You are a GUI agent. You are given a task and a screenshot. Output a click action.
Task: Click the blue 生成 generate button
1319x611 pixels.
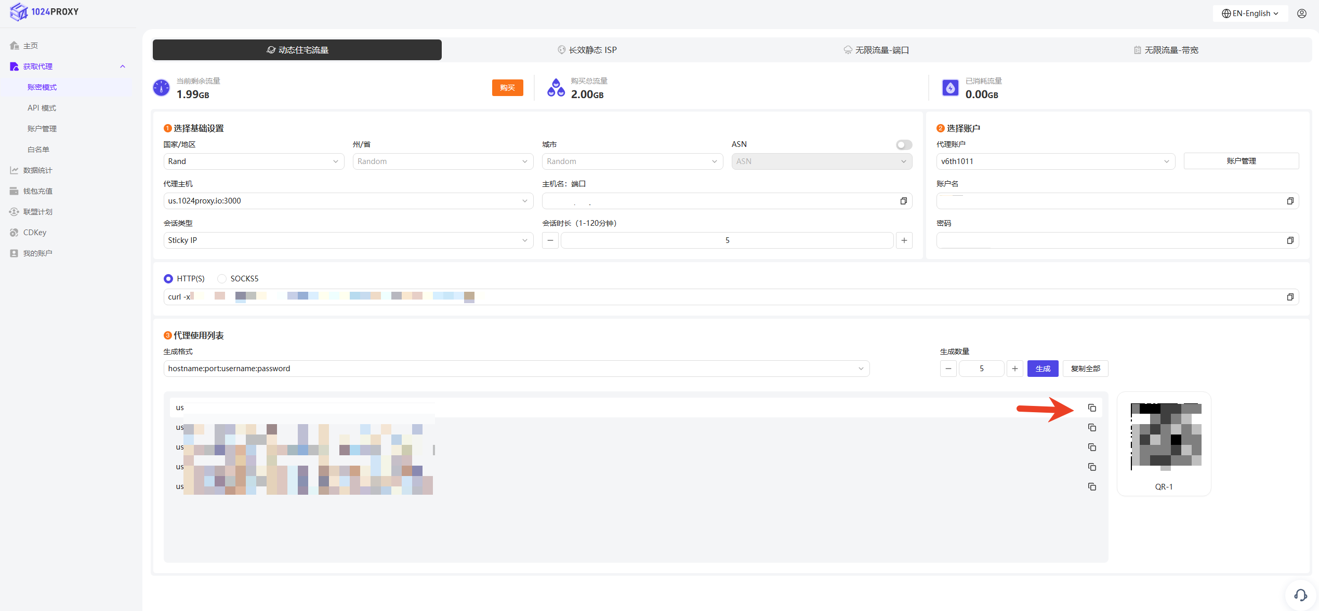[1043, 369]
